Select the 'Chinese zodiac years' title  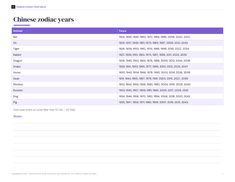[43, 20]
